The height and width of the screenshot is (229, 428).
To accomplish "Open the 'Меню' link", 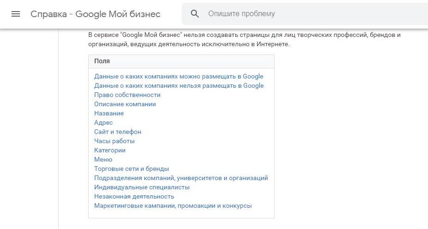I will coord(103,160).
